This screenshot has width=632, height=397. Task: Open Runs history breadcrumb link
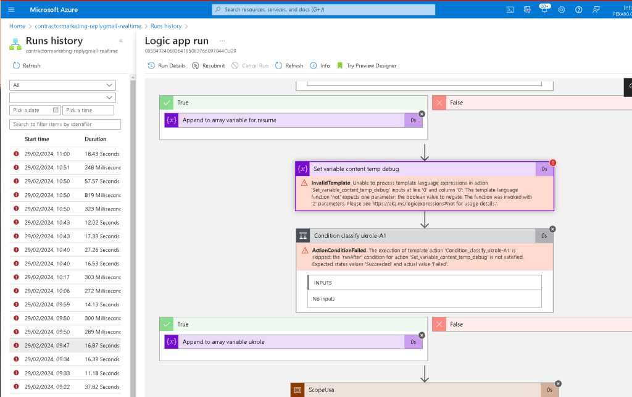(166, 26)
